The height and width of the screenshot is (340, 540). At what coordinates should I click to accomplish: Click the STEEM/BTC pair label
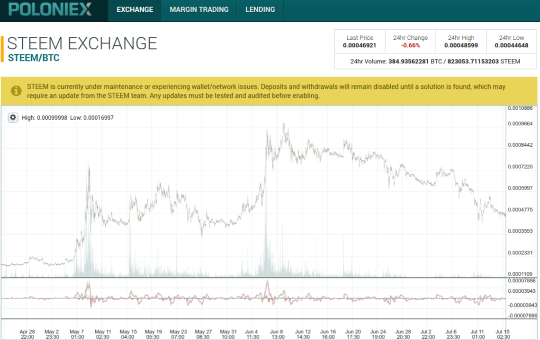(34, 58)
